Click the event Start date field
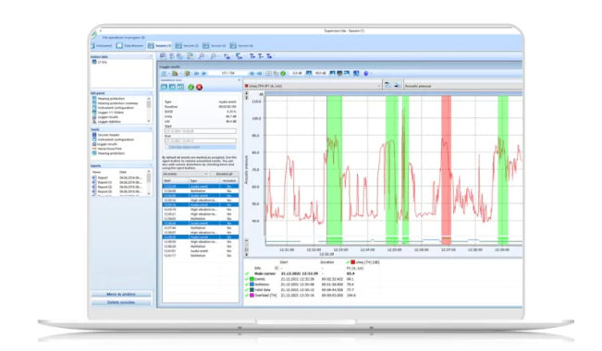Viewport: 602px width, 351px height. [201, 131]
